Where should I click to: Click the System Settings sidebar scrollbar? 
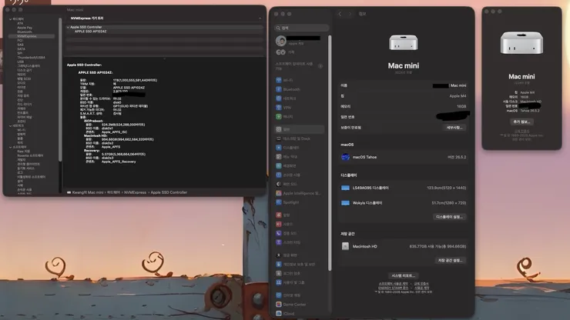[330, 152]
